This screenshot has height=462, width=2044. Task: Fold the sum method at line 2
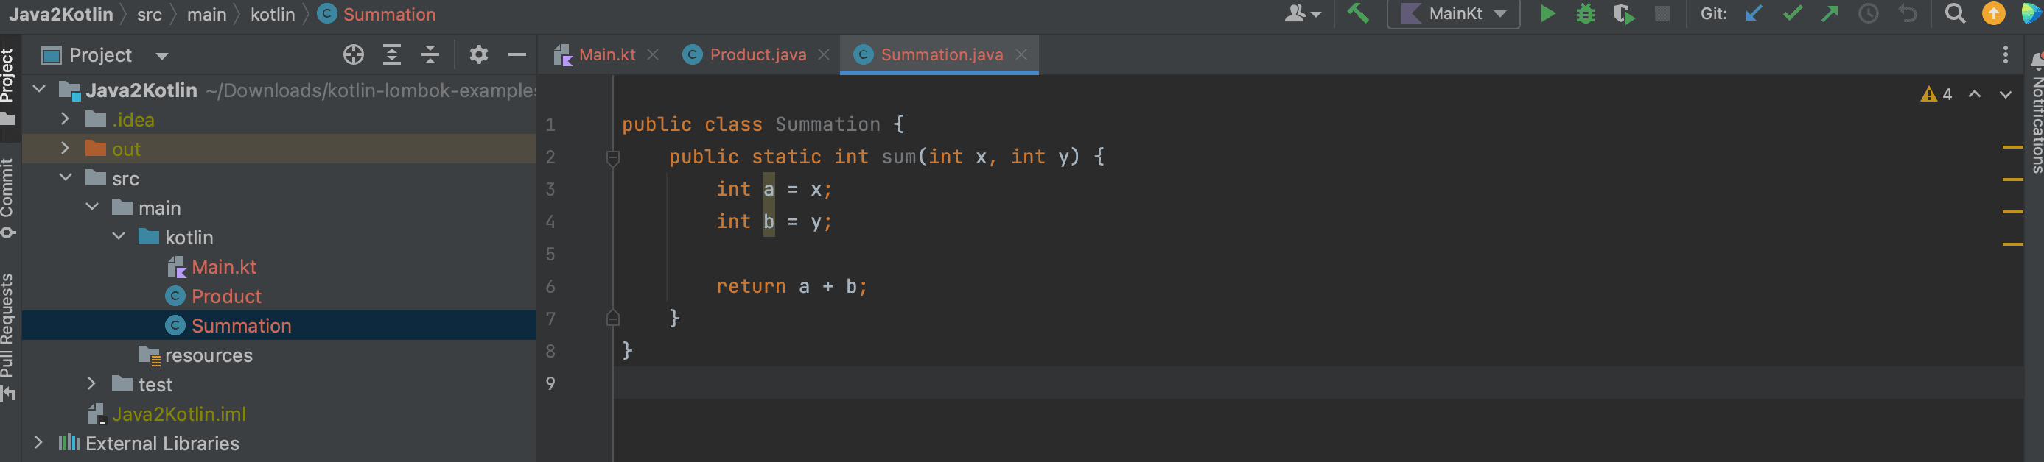coord(612,157)
